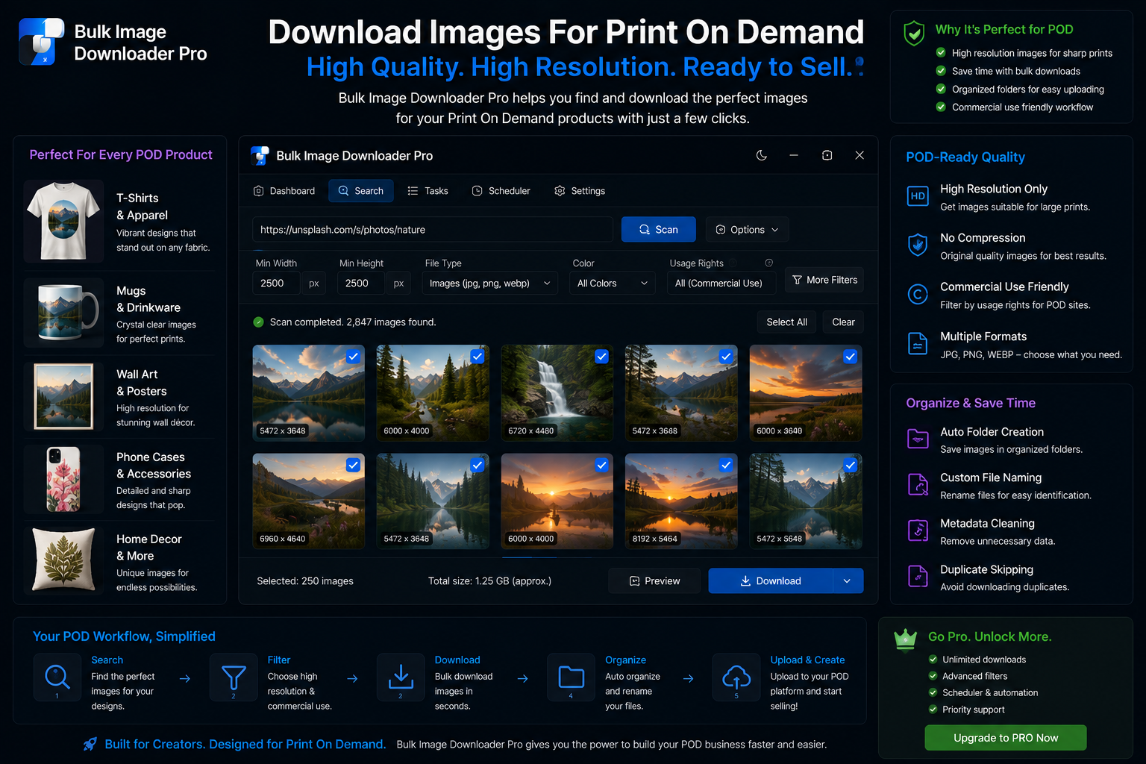Go to the Scheduler tab
This screenshot has height=764, width=1146.
point(501,191)
